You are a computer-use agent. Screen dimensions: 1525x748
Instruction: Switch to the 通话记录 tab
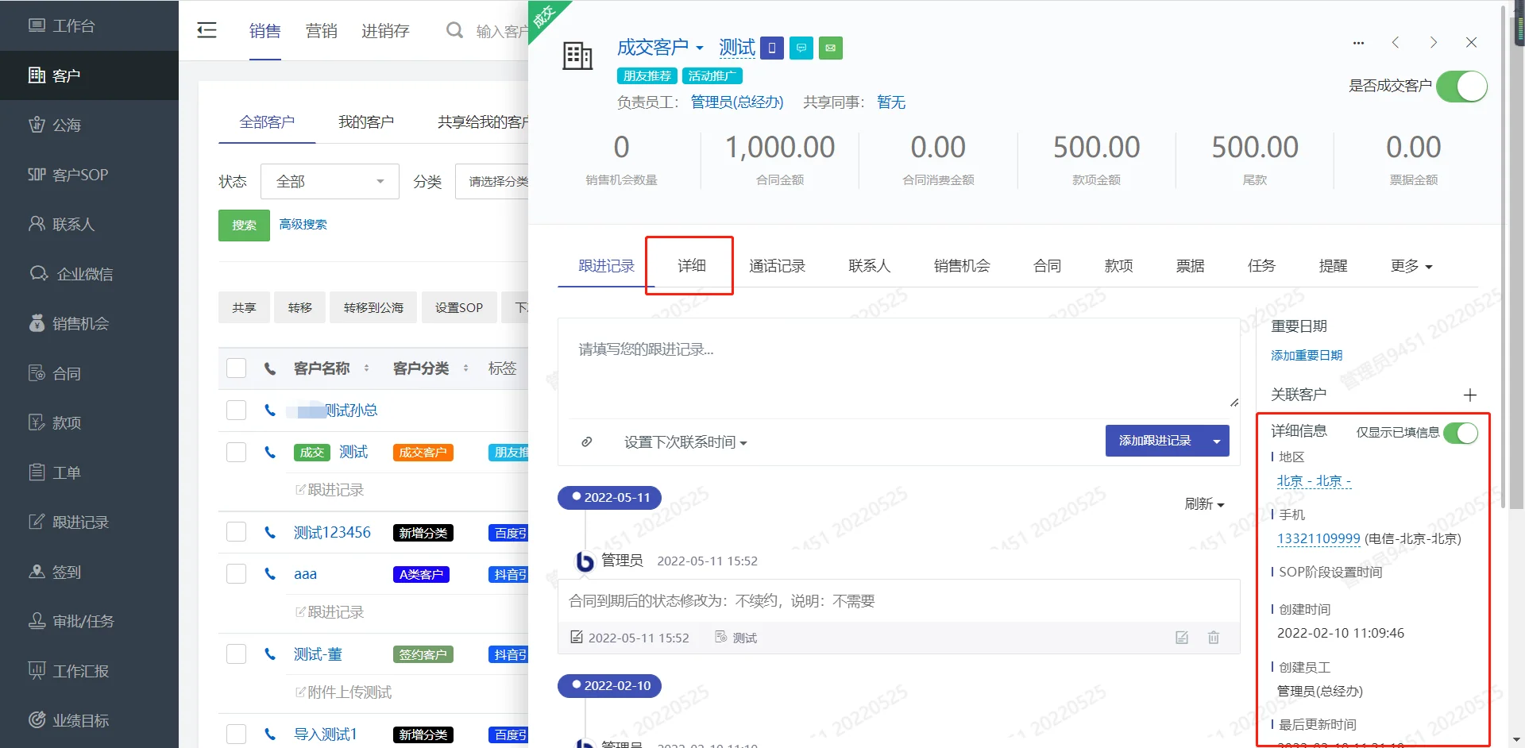(777, 266)
